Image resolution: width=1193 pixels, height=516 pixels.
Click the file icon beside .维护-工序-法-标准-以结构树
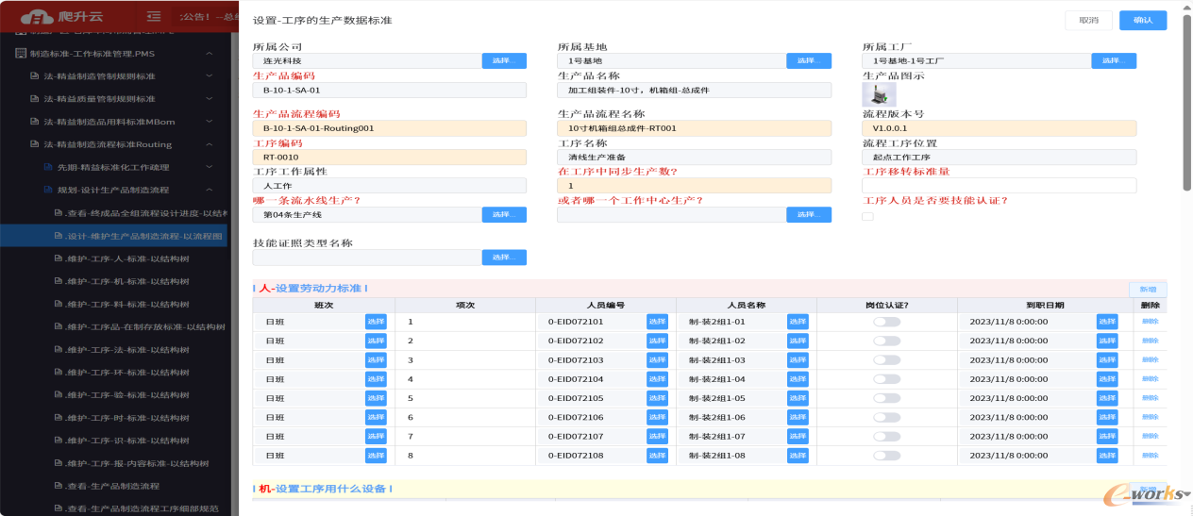(58, 349)
